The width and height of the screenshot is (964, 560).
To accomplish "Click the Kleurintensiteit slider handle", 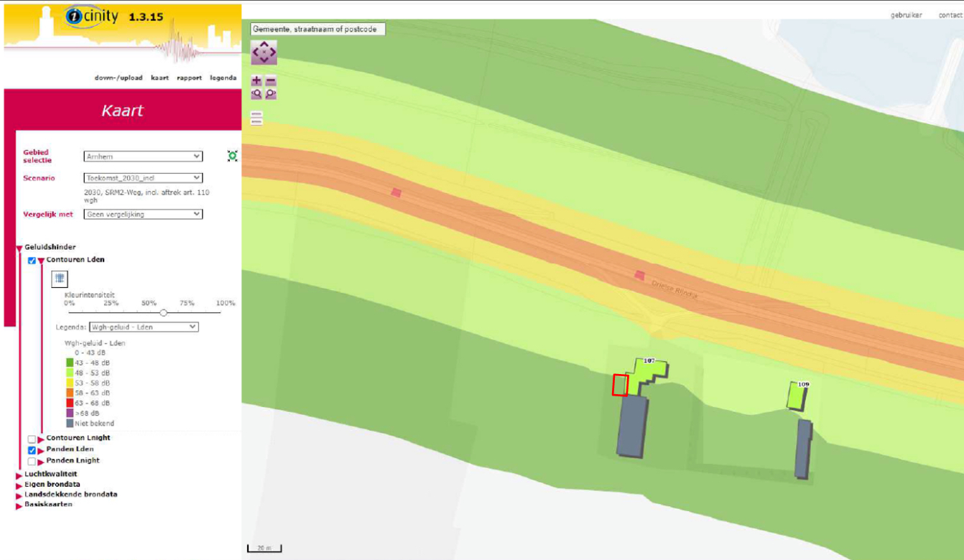I will (164, 312).
